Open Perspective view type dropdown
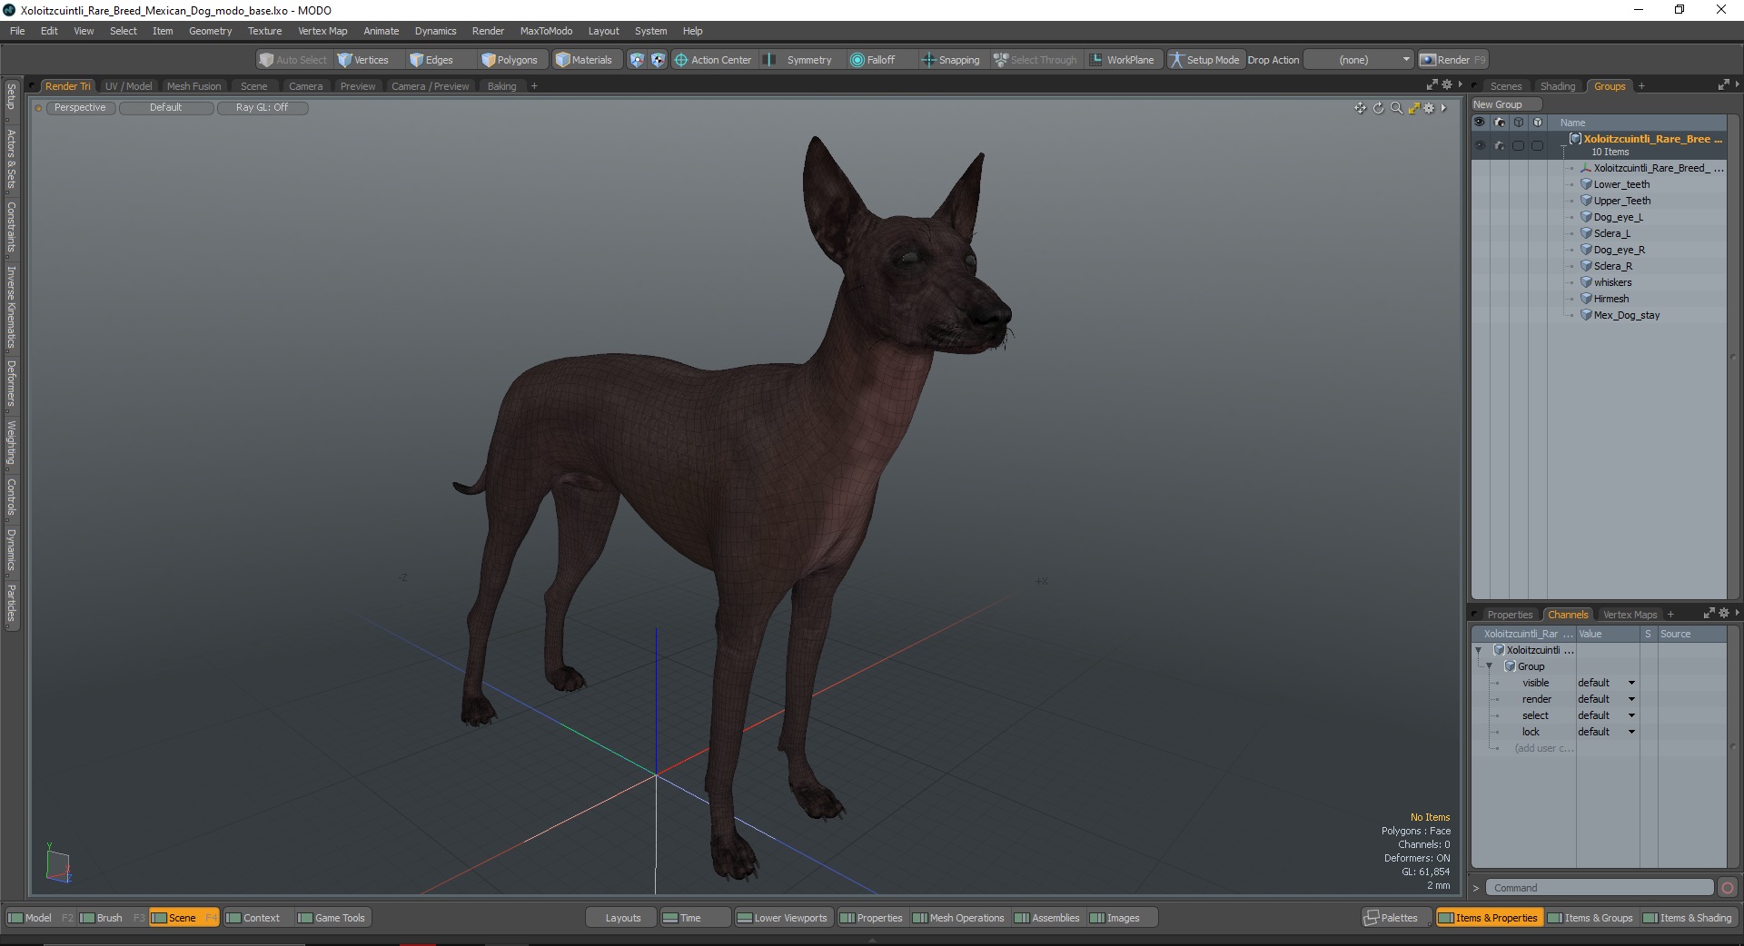 click(80, 107)
